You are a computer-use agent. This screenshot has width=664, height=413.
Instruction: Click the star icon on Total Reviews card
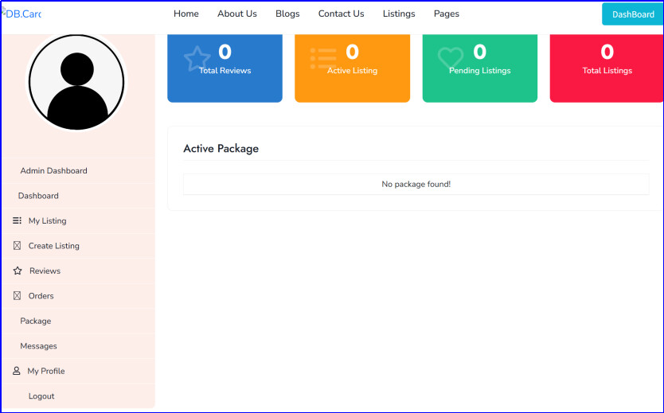pos(197,58)
